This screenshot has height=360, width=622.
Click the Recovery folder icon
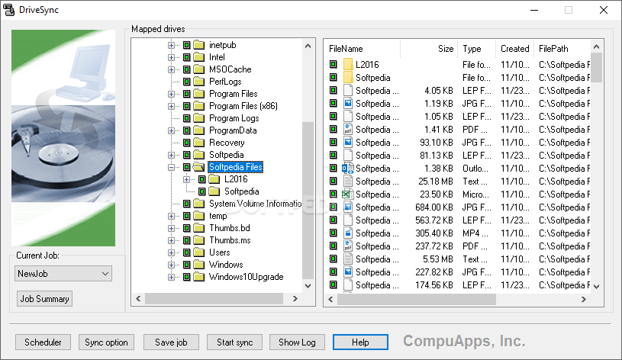click(x=198, y=143)
